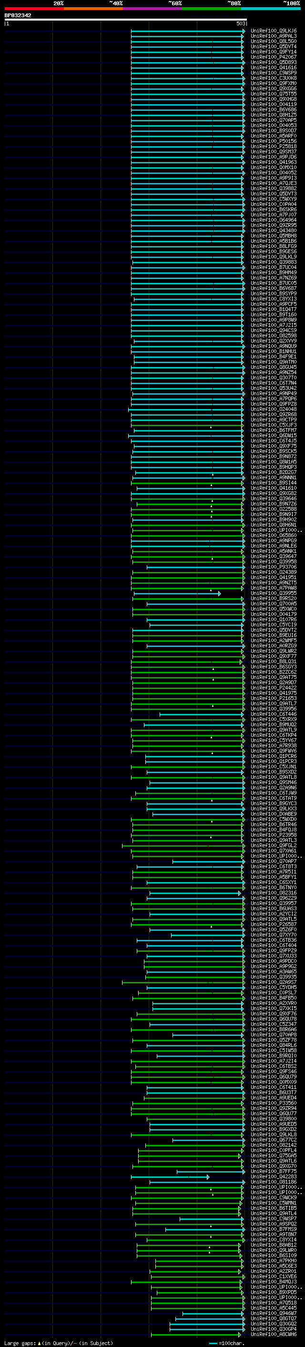Select the BP032342 query name
This screenshot has height=1347, width=305.
[x=18, y=16]
